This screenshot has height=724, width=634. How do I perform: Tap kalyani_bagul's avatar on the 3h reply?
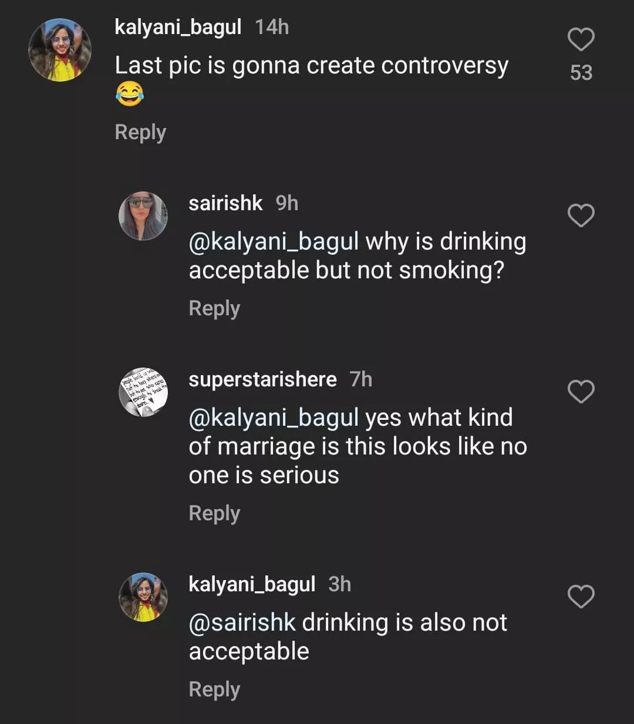[143, 597]
